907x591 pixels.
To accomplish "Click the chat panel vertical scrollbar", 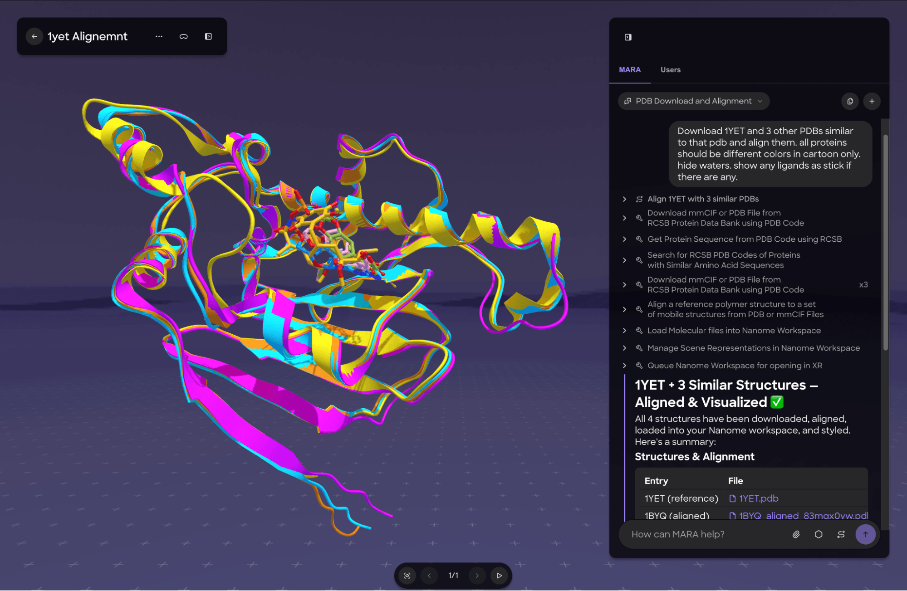I will pos(885,242).
